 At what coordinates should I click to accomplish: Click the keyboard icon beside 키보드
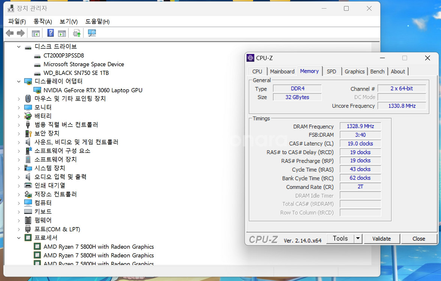point(28,212)
